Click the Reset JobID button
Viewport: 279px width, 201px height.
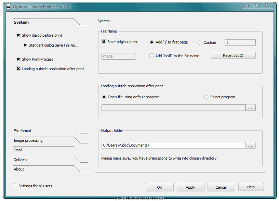[233, 55]
